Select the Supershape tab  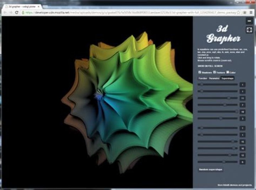(228, 78)
